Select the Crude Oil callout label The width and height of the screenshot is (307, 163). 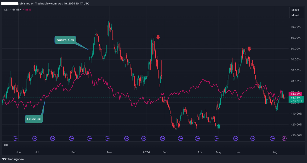click(34, 119)
